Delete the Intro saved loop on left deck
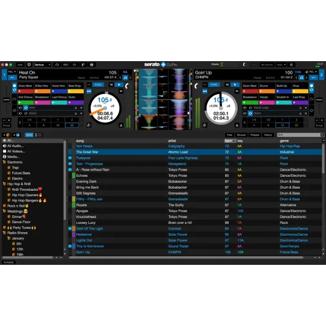The width and height of the screenshot is (326, 326). [x=80, y=107]
